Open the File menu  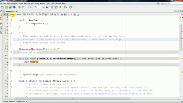click(1, 3)
